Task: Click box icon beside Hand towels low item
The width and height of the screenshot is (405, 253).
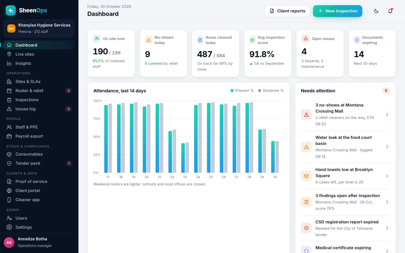Action: click(x=306, y=176)
